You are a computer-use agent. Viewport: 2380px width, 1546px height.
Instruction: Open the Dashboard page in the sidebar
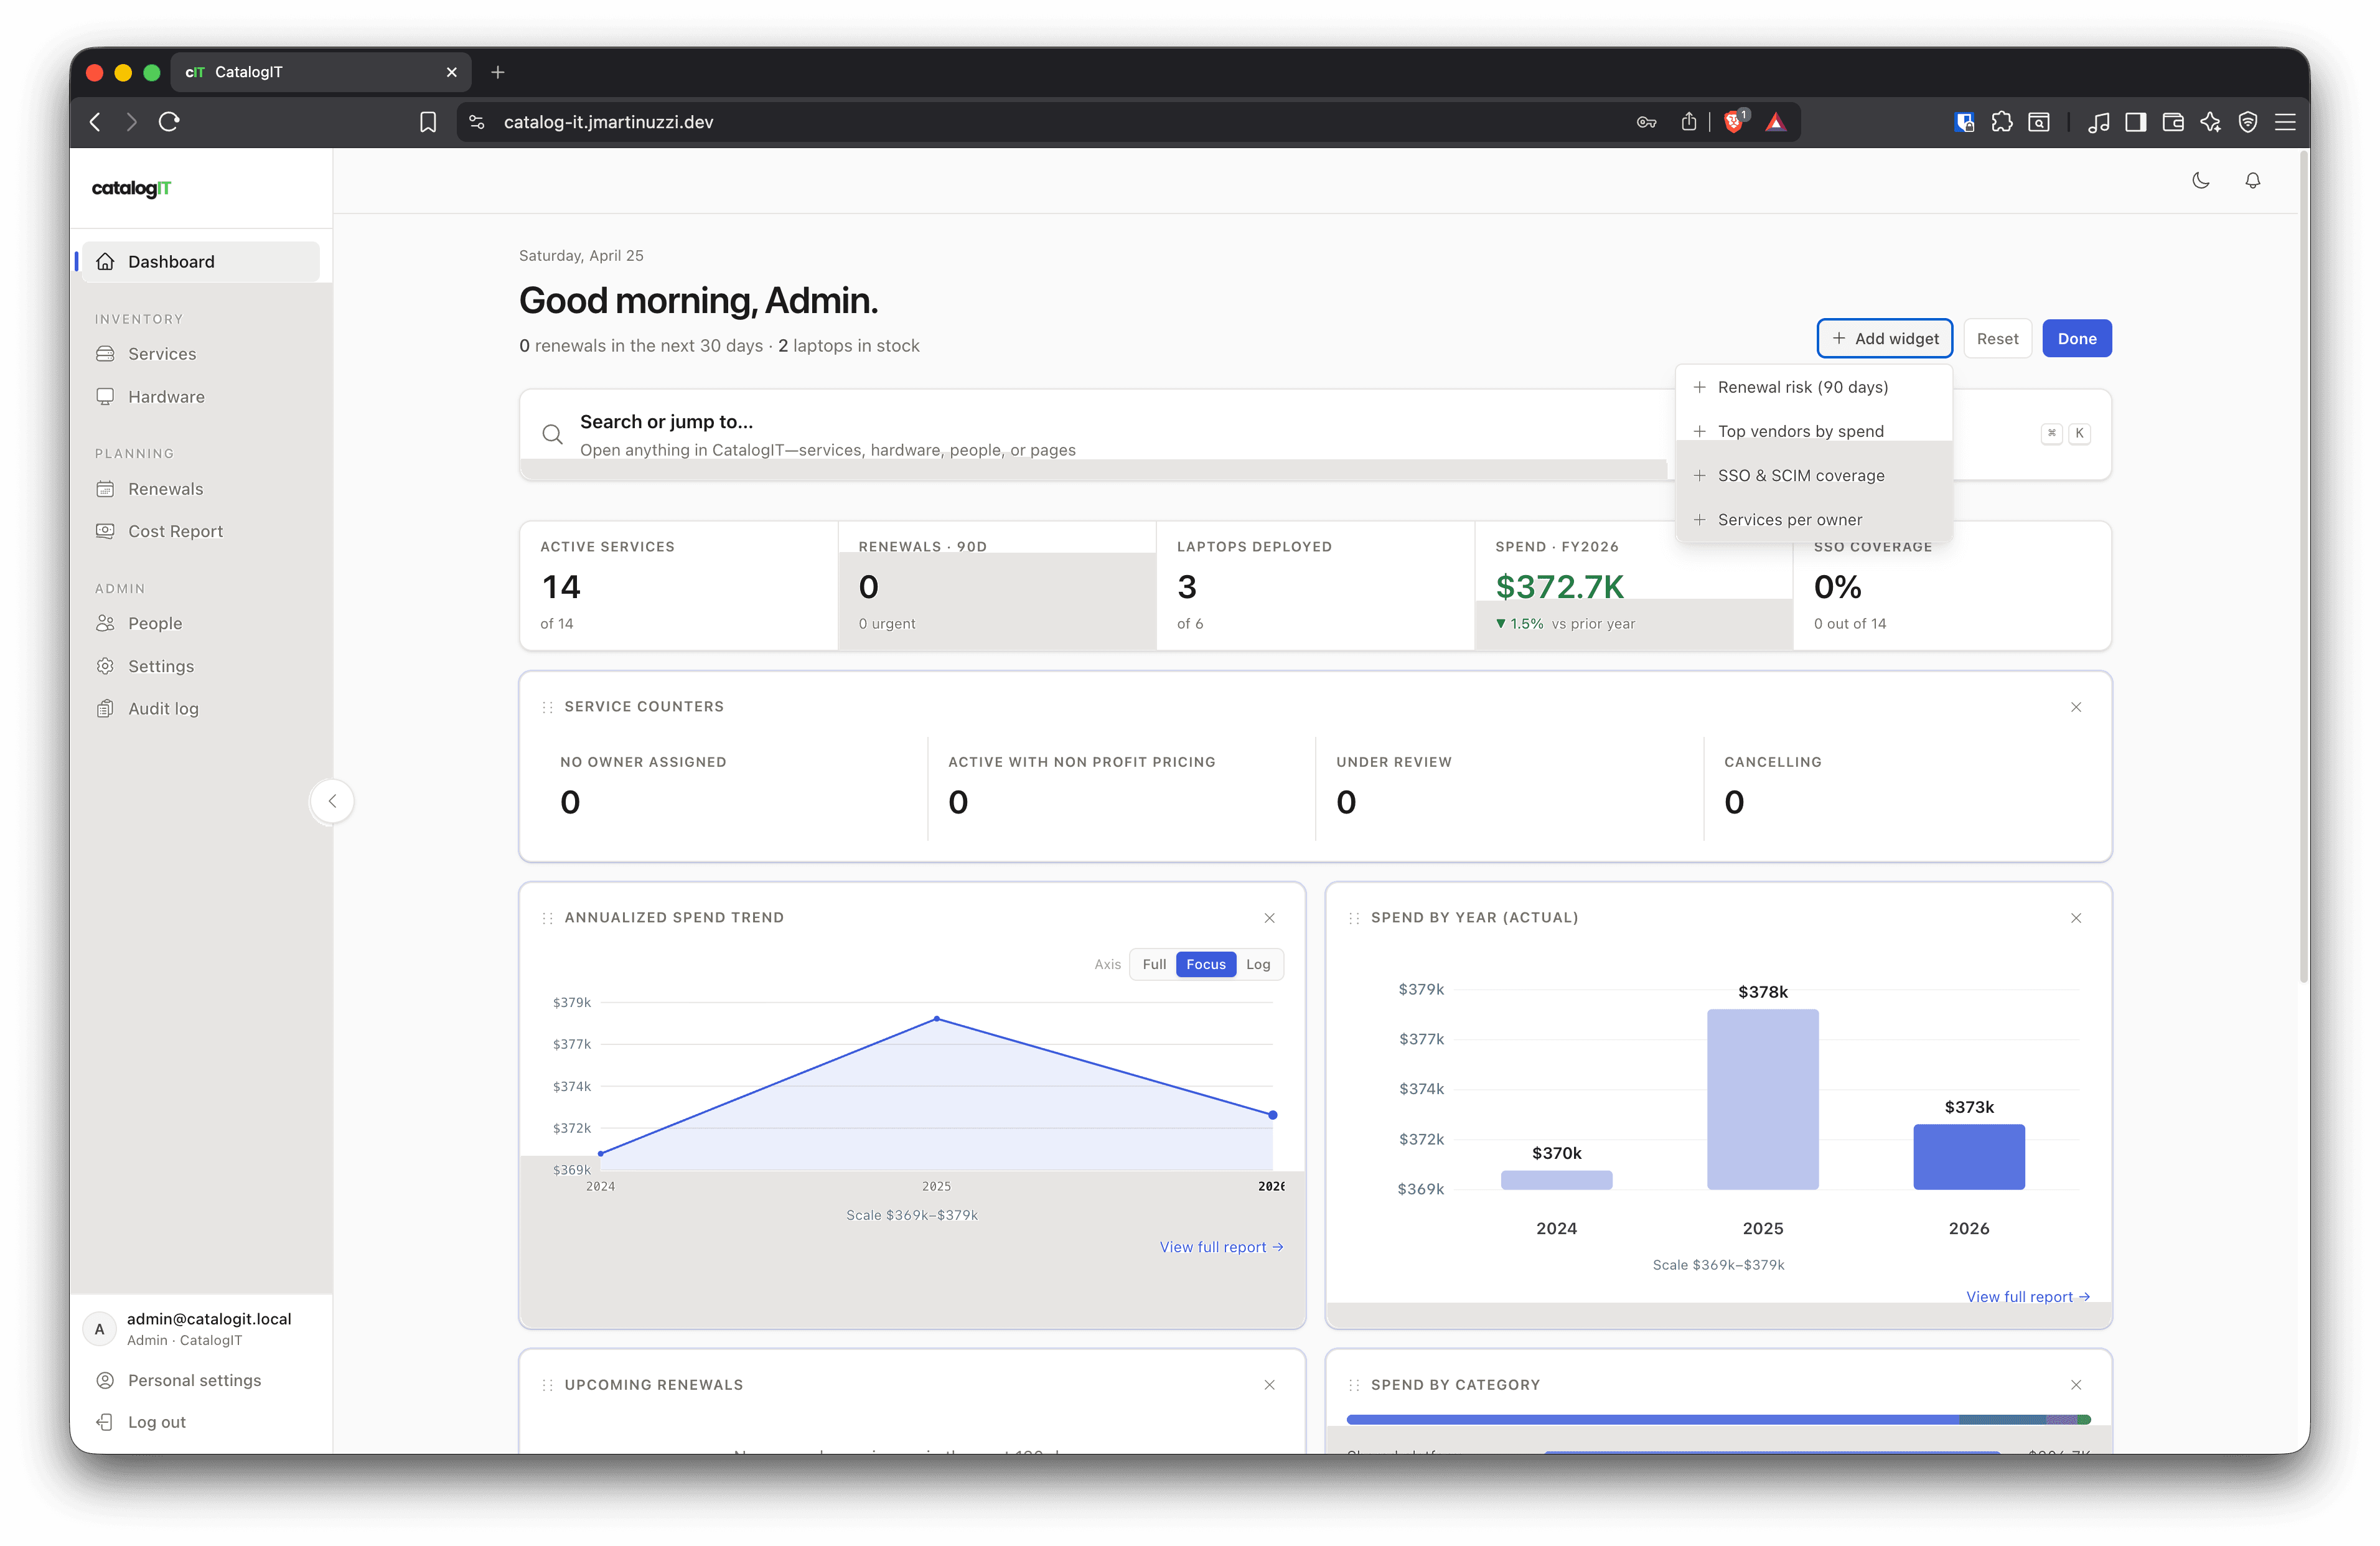coord(201,262)
